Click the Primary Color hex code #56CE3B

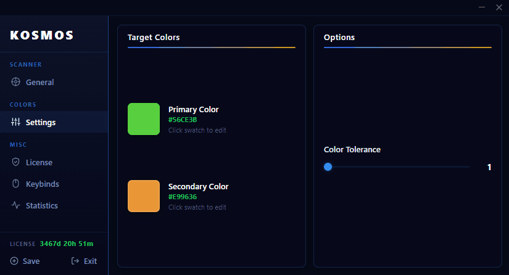coord(183,120)
